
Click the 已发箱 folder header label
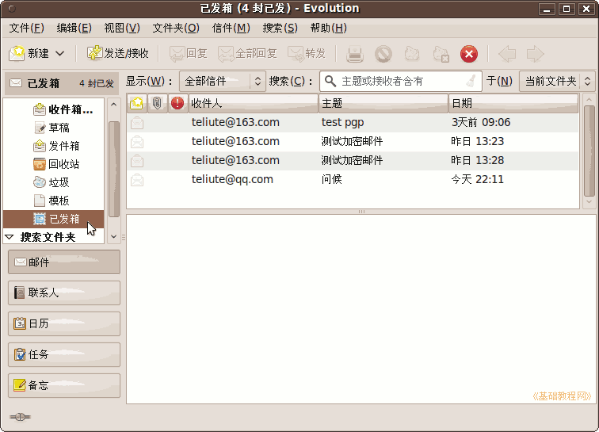[x=43, y=83]
